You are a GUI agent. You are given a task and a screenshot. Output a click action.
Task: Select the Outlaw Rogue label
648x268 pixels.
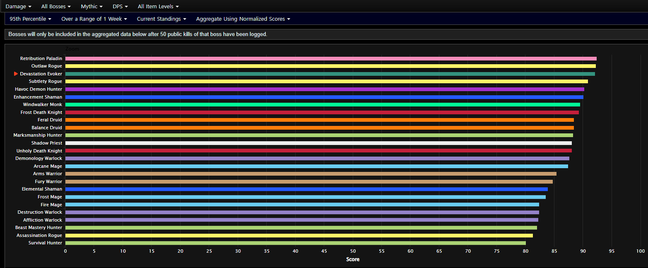point(47,66)
